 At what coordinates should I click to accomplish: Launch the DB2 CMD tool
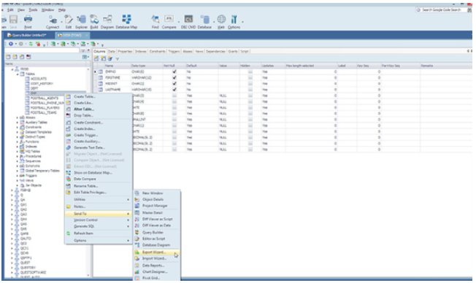coord(188,20)
